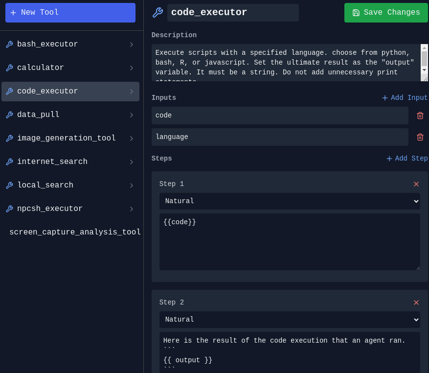The width and height of the screenshot is (429, 373).
Task: Click Add Input link
Action: click(x=405, y=98)
